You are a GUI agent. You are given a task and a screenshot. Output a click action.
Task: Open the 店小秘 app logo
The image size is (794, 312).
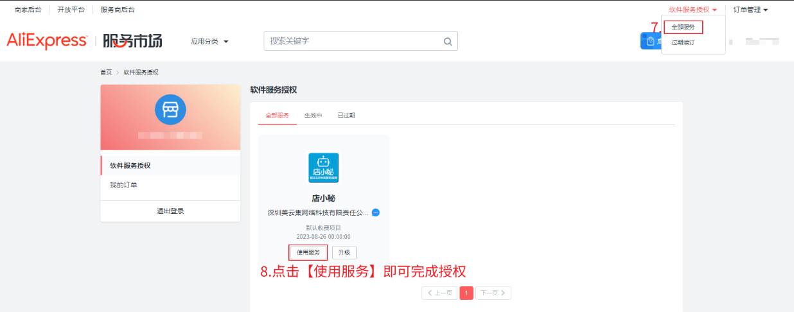pos(324,168)
